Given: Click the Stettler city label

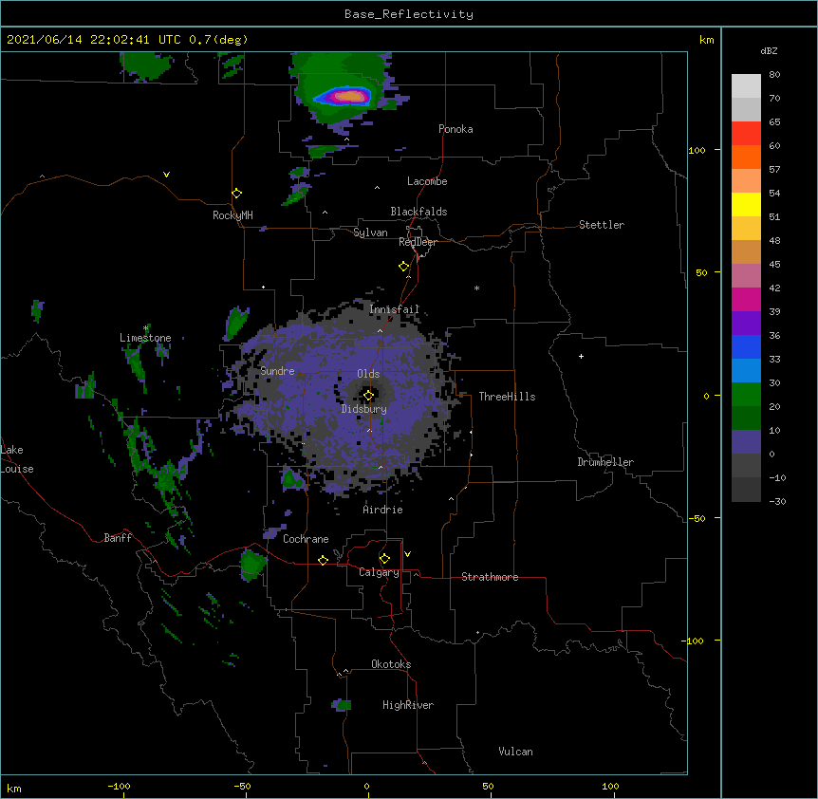Looking at the screenshot, I should pos(602,225).
